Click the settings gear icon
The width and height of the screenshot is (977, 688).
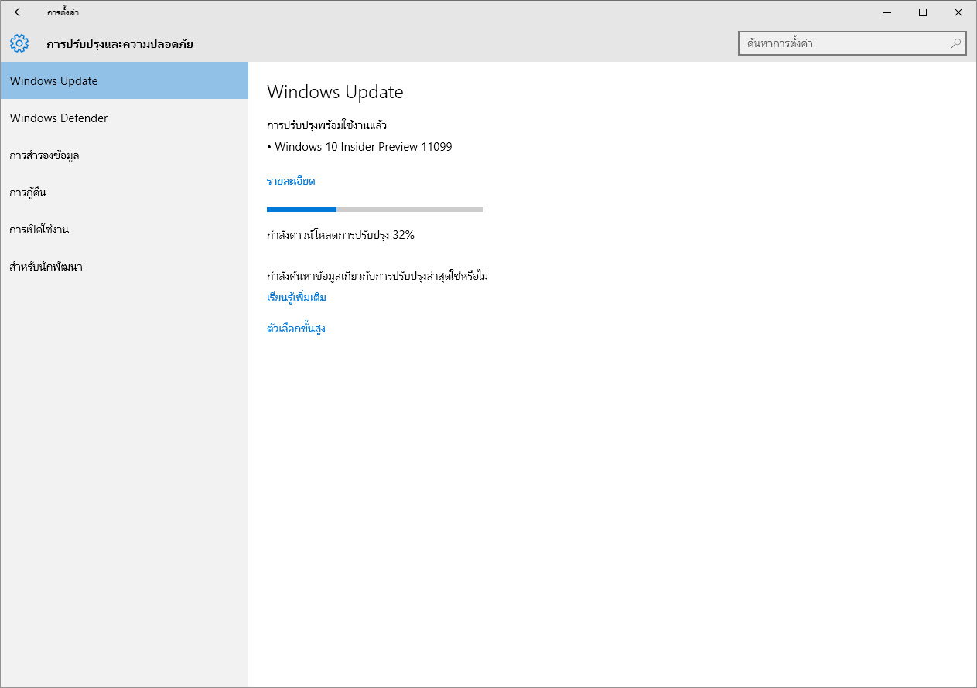click(19, 43)
